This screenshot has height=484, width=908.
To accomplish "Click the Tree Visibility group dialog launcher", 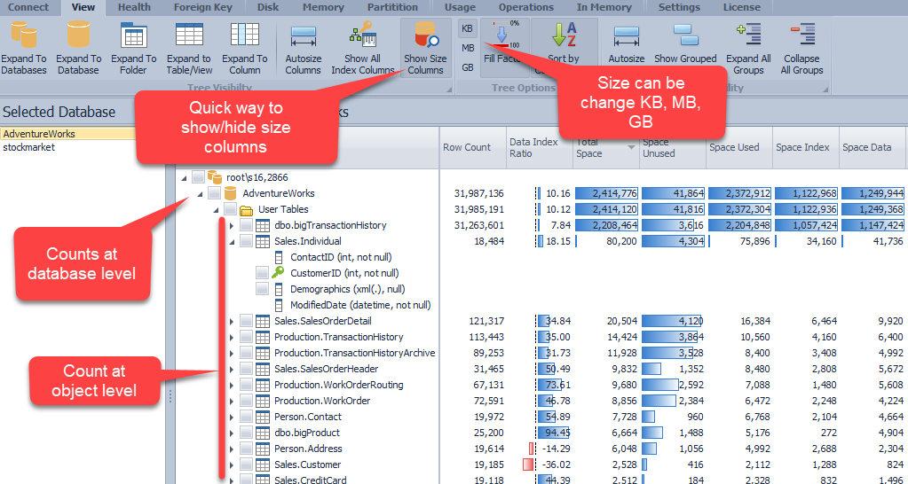I will tap(449, 90).
